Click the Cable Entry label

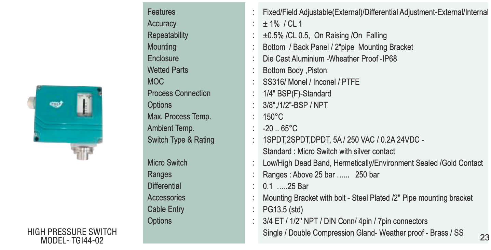[x=166, y=209]
